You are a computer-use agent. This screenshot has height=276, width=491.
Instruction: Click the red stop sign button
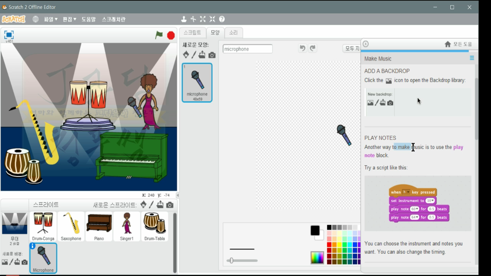coord(171,36)
